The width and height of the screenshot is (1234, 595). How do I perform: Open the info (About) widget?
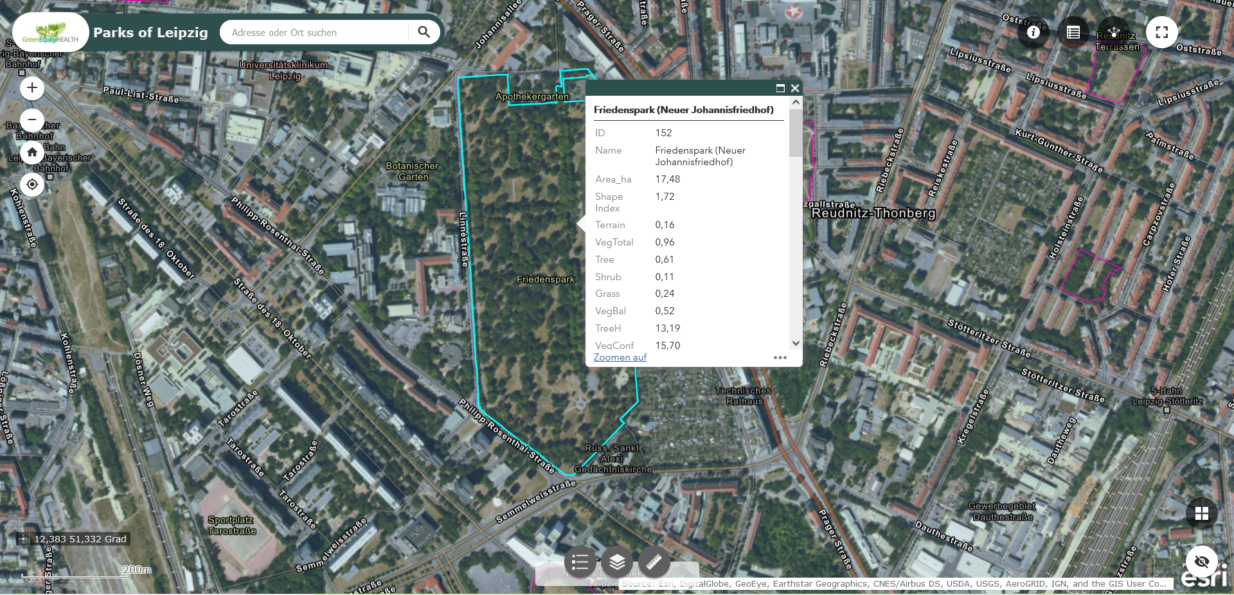1033,32
